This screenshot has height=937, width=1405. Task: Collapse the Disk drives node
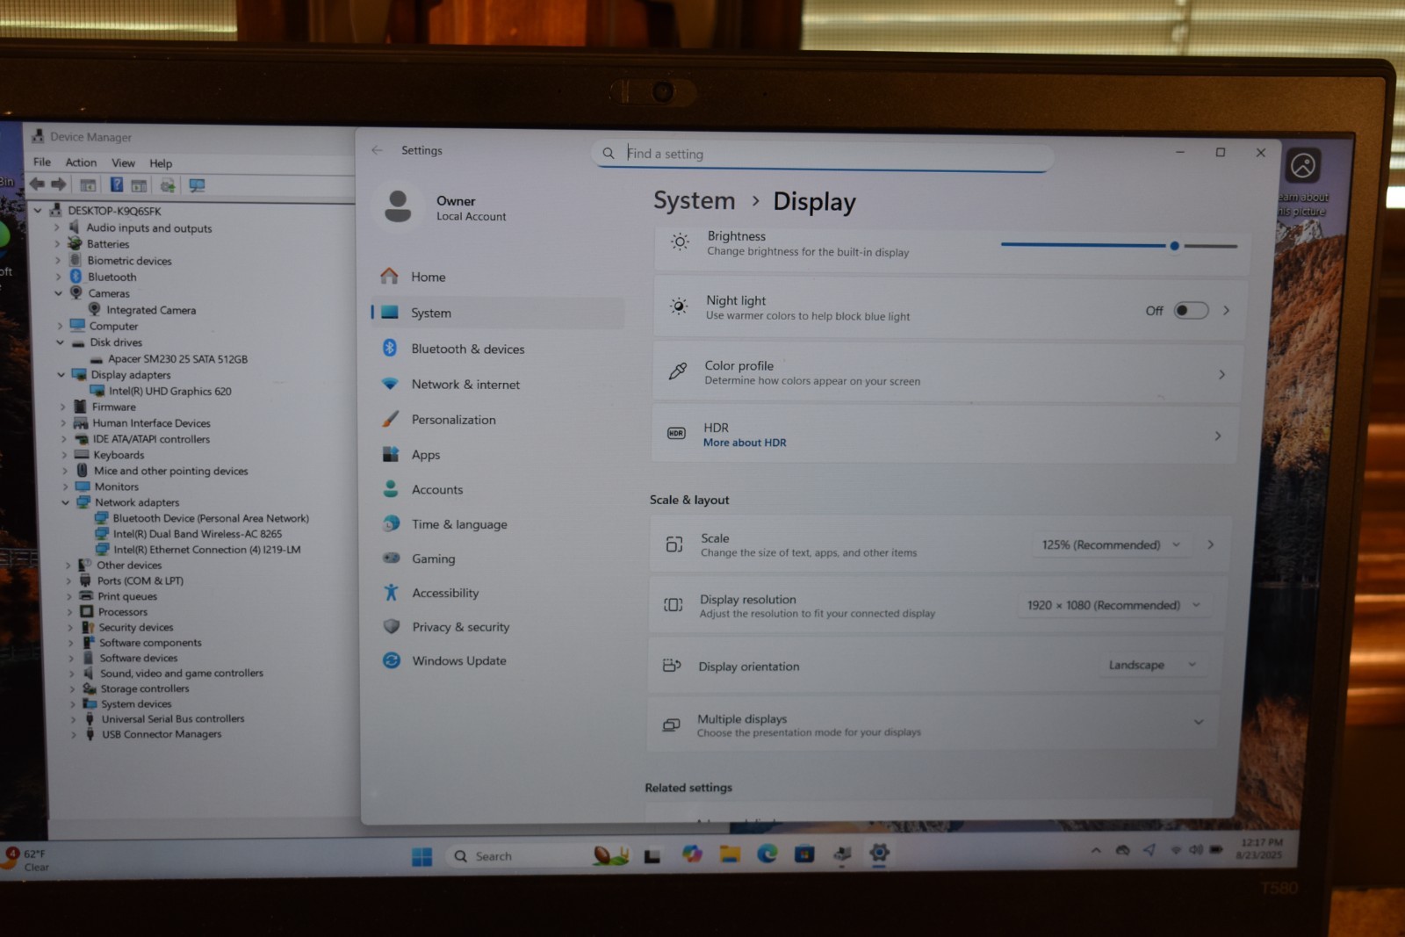60,342
